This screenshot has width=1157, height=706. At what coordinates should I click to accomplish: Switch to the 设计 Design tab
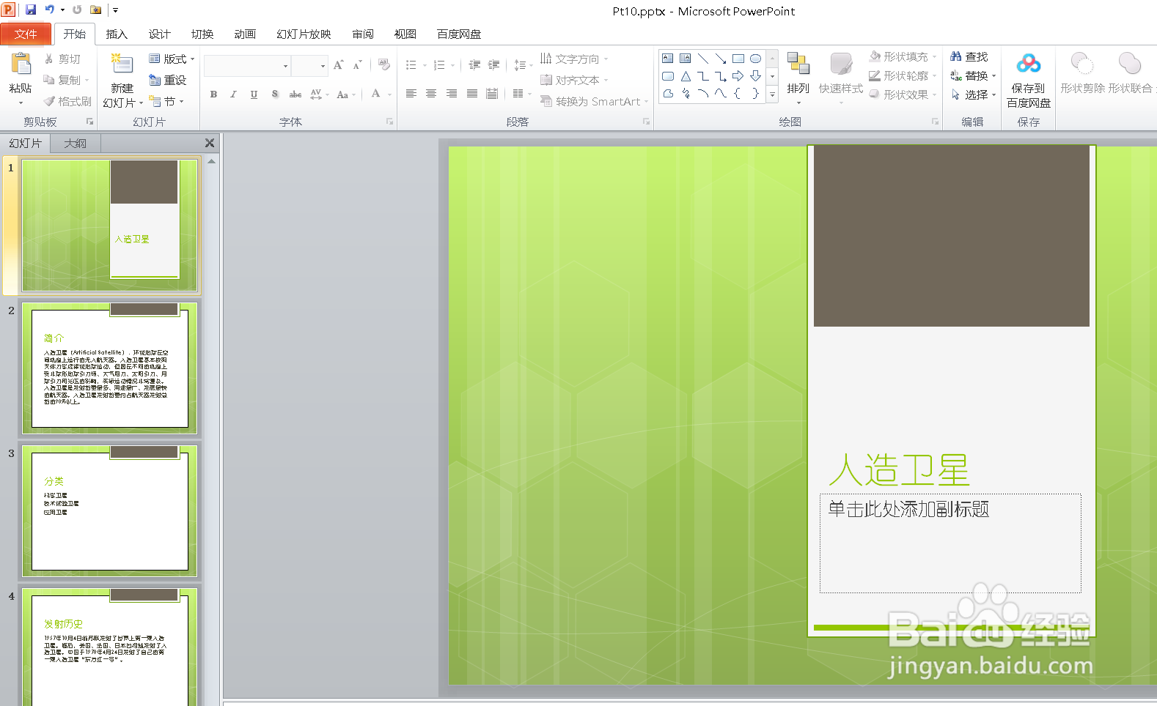coord(159,34)
